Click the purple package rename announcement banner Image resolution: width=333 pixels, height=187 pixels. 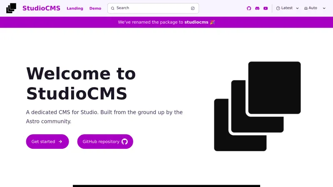click(x=166, y=22)
